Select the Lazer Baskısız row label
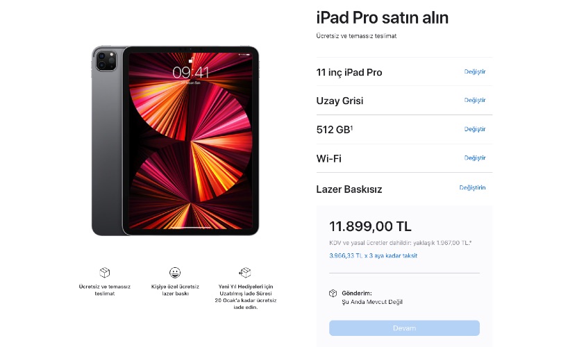The height and width of the screenshot is (347, 561). 349,189
